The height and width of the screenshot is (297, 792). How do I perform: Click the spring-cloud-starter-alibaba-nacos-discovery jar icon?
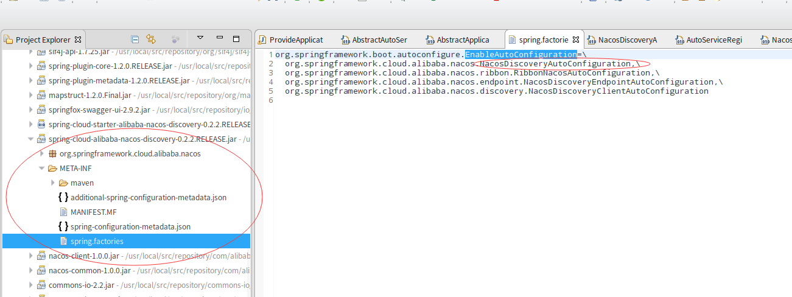pos(42,124)
